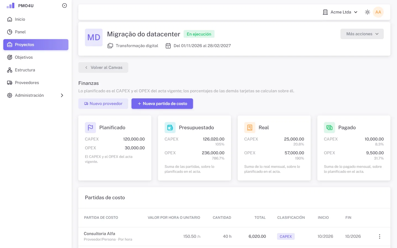The height and width of the screenshot is (248, 397).
Task: Click the En ejecución status badge
Action: [x=199, y=34]
